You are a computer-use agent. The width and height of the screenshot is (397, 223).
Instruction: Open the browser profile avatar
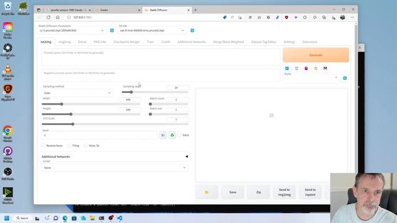[342, 17]
